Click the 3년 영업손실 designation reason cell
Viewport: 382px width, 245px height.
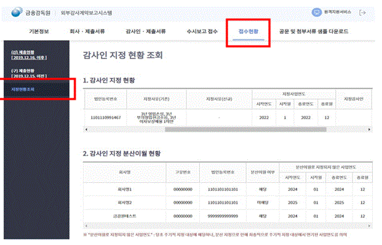click(x=156, y=118)
